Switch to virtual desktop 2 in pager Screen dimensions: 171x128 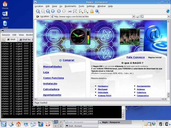pos(61,122)
